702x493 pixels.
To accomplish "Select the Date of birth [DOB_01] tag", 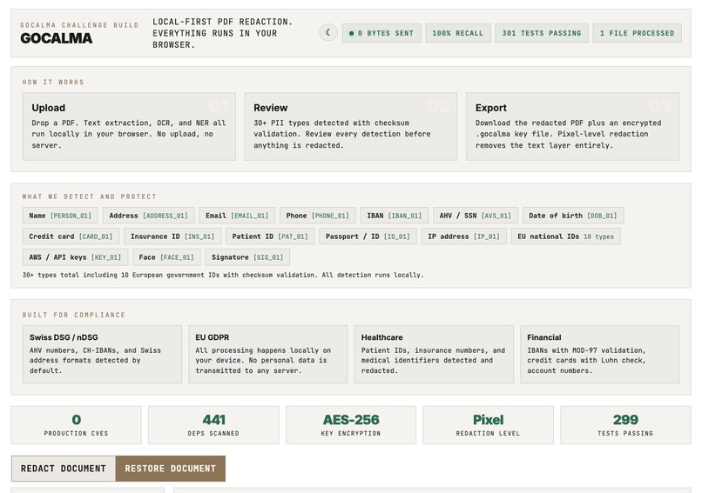I will click(x=573, y=216).
